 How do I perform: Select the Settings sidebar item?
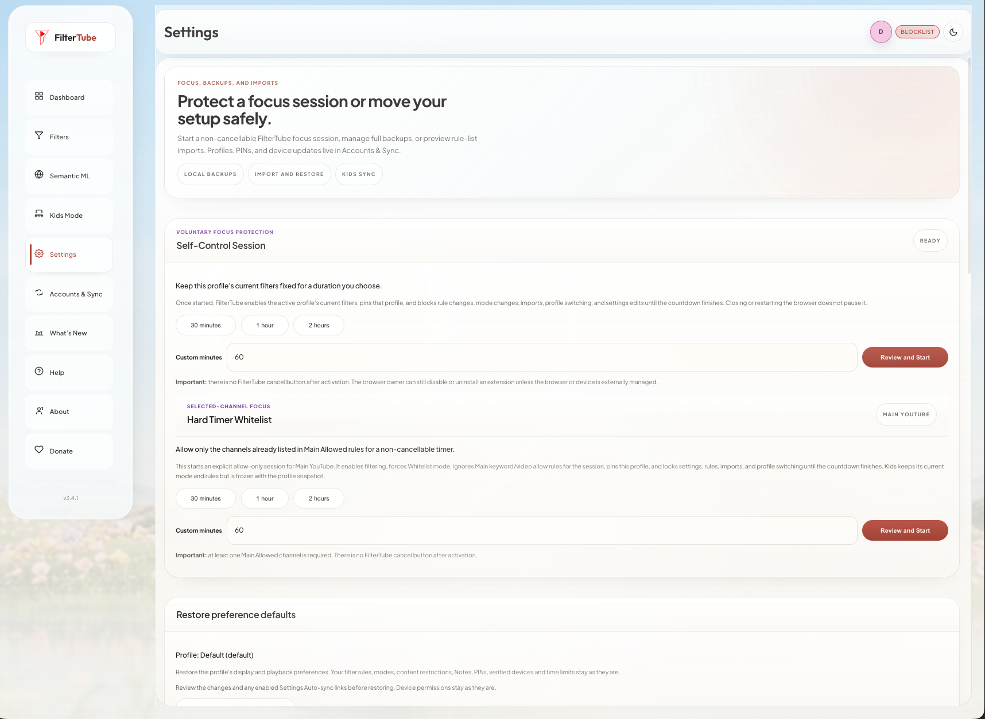(x=69, y=255)
